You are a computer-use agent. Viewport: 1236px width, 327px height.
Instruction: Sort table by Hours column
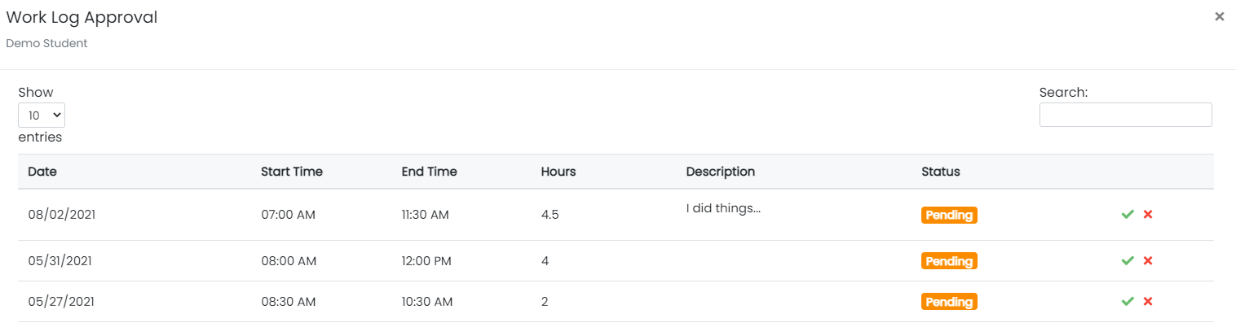[x=558, y=172]
